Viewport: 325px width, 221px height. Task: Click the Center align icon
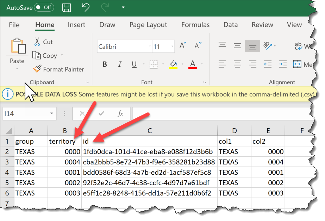point(238,64)
